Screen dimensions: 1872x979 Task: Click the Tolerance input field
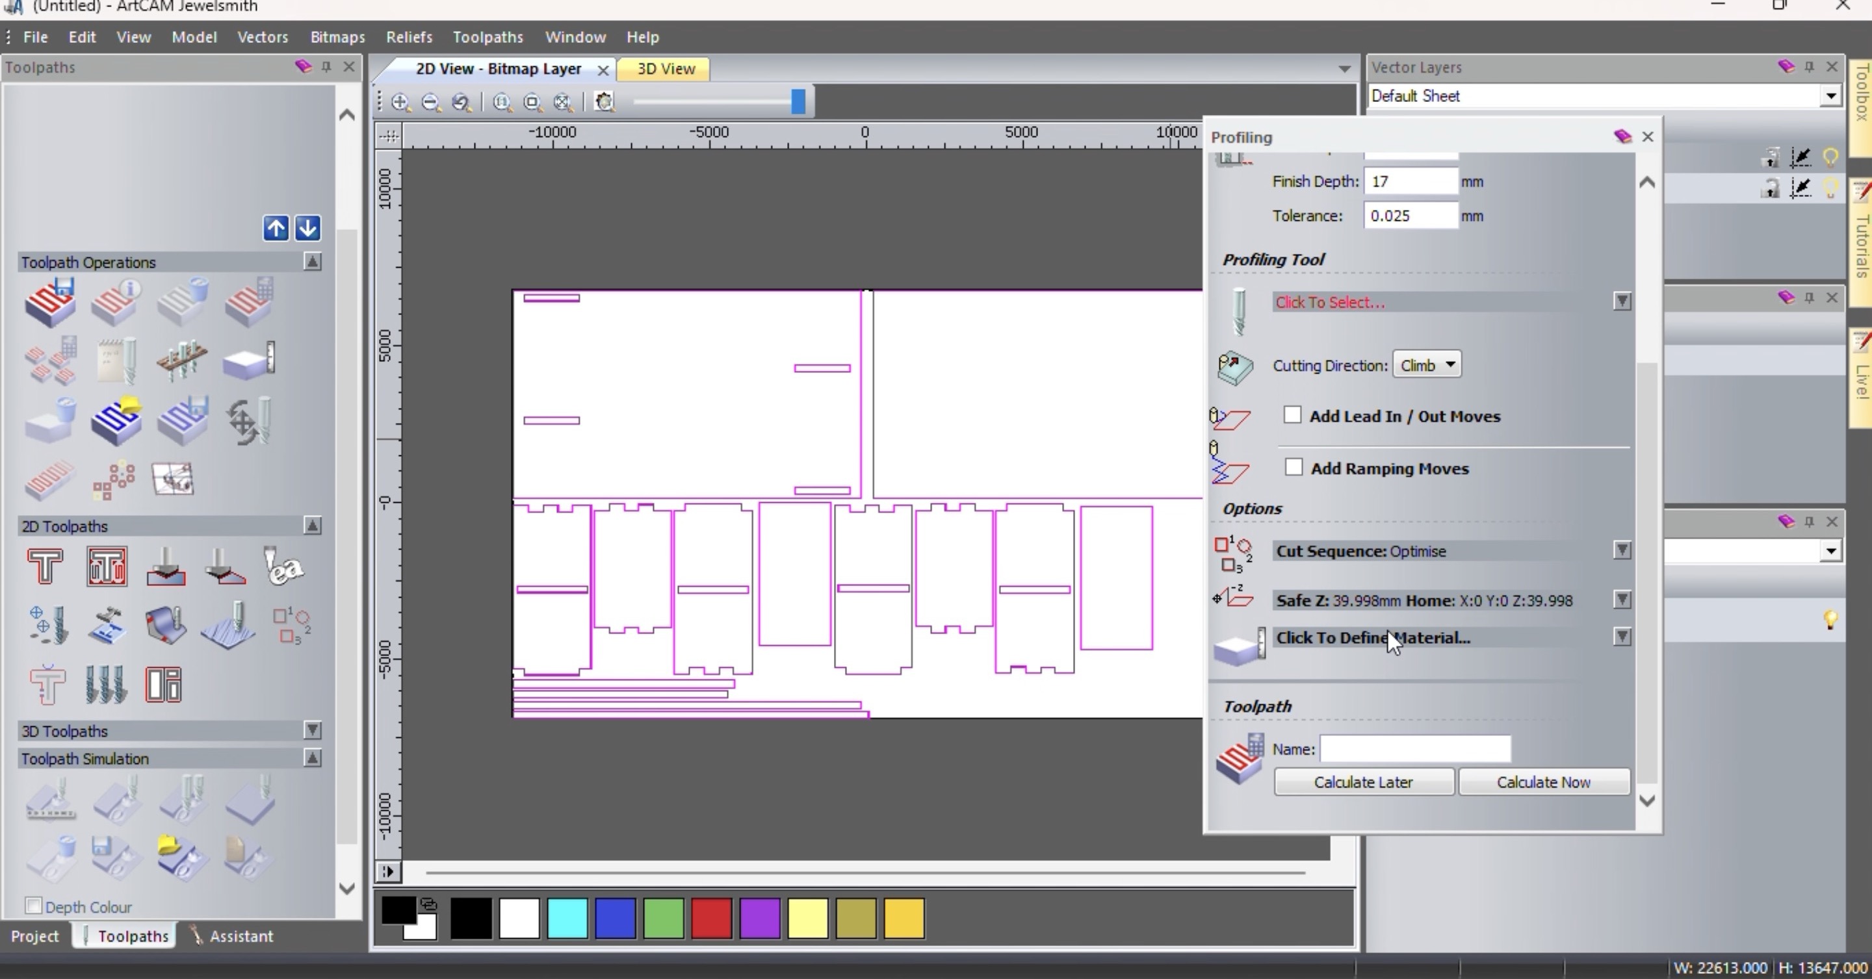[1410, 216]
